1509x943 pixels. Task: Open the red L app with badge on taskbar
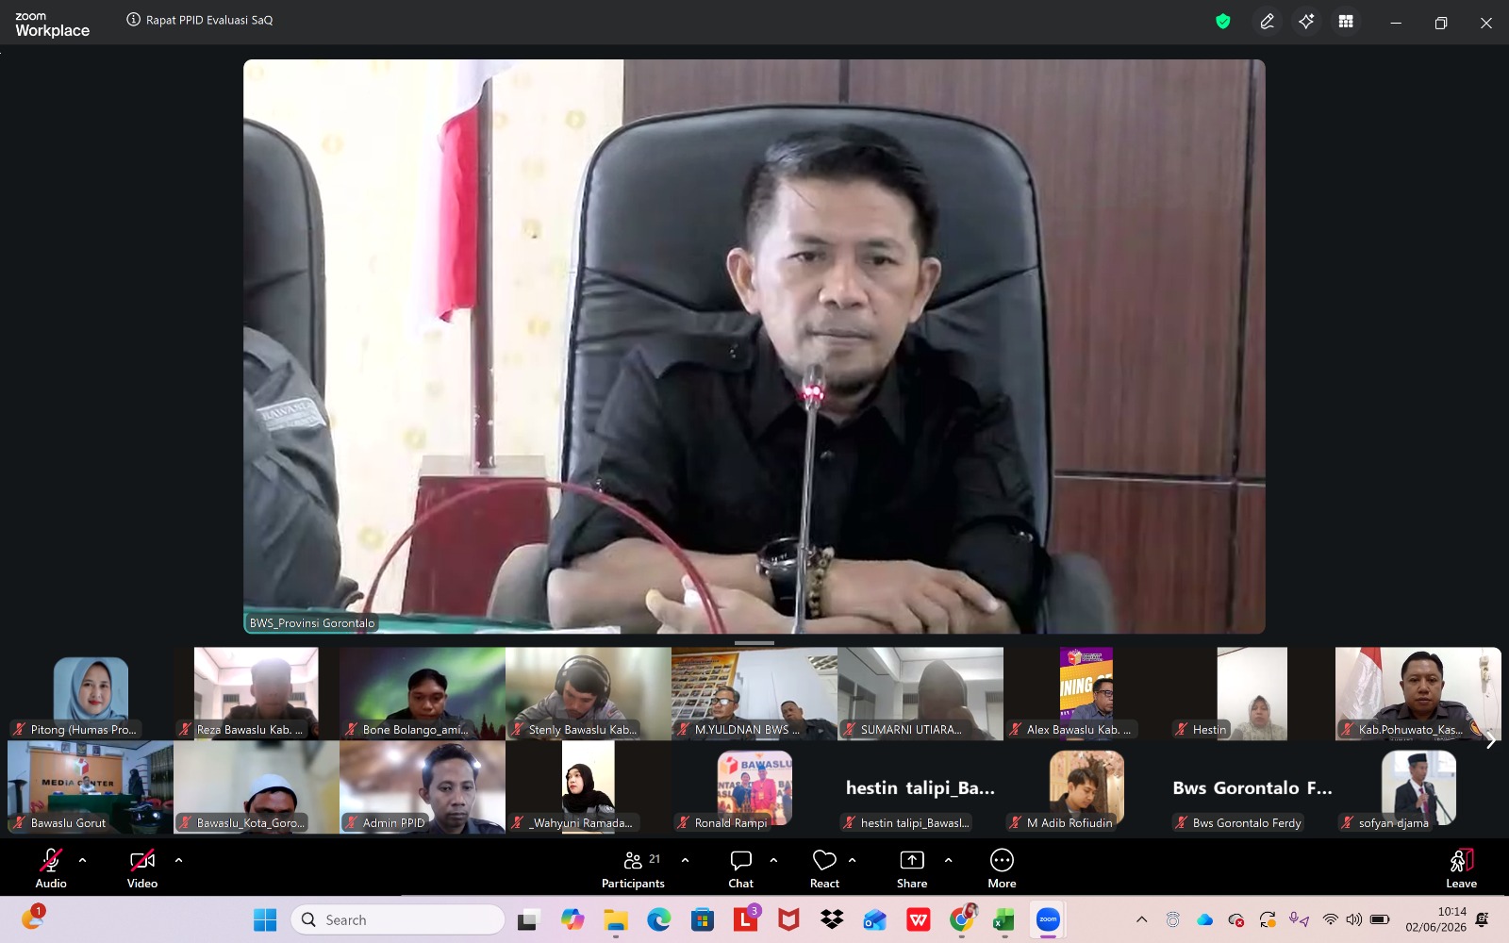(745, 919)
